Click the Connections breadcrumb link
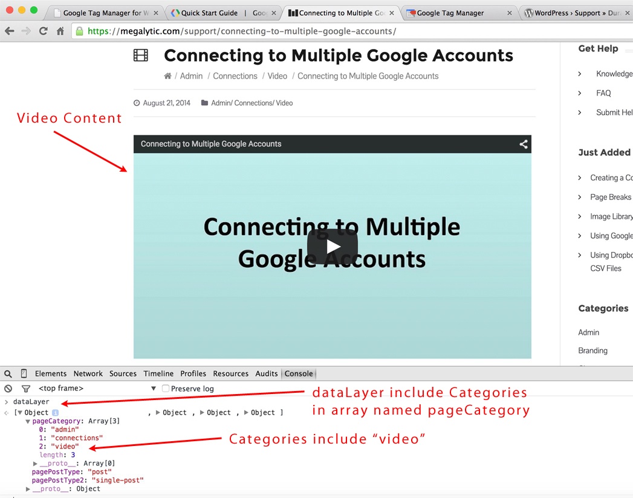Screen dimensions: 633x498 [x=235, y=76]
